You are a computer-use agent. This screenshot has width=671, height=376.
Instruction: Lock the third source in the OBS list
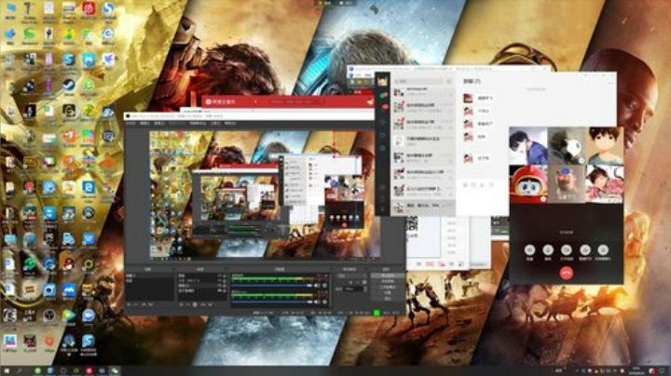coord(225,286)
